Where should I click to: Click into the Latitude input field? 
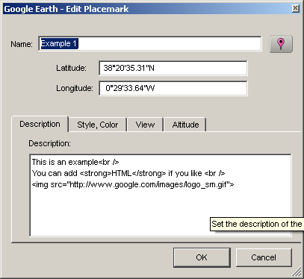(x=173, y=68)
